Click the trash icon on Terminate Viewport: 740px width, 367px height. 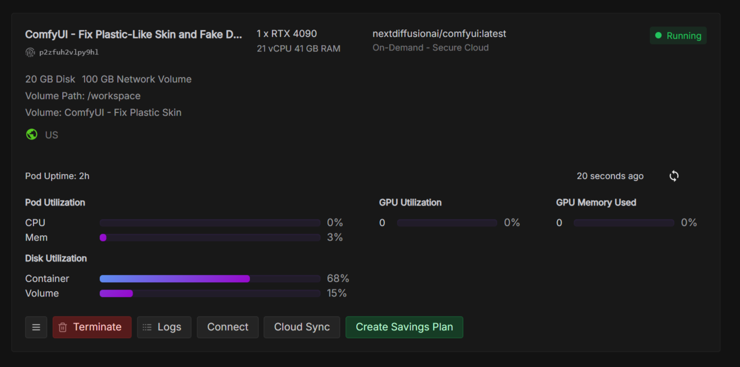(63, 327)
